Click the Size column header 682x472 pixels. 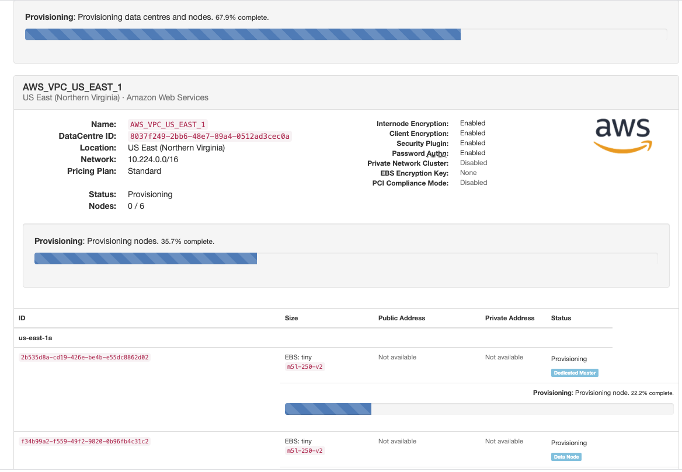(291, 318)
